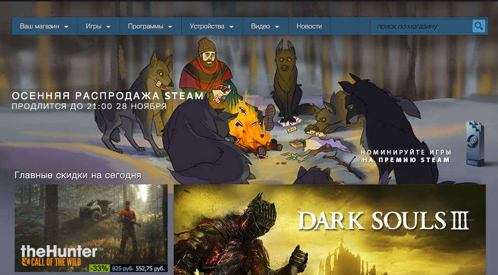Image resolution: width=498 pixels, height=275 pixels.
Task: Click the magnifying glass search icon
Action: pyautogui.click(x=479, y=26)
